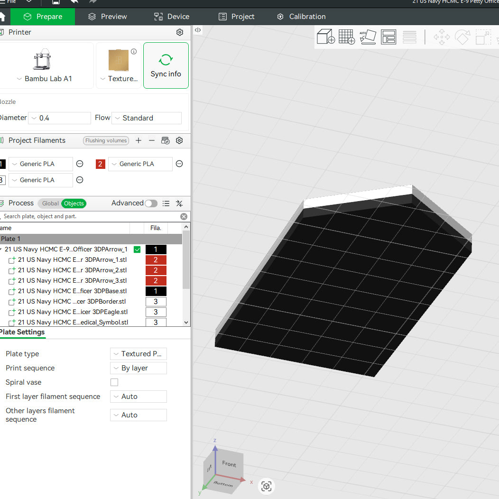Click the reset camera view icon
This screenshot has height=499, width=499.
pos(267,486)
